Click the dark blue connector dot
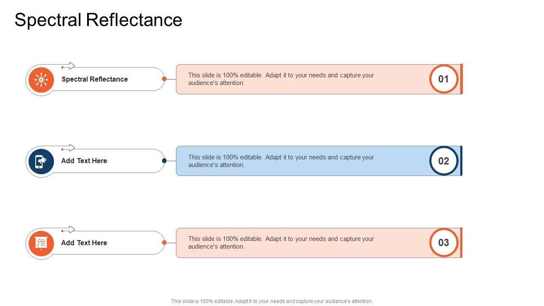 pos(164,161)
